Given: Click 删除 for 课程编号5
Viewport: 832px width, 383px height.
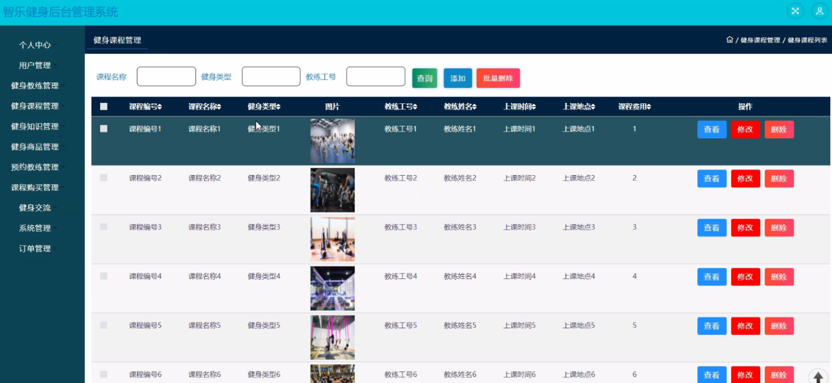Looking at the screenshot, I should coord(779,326).
